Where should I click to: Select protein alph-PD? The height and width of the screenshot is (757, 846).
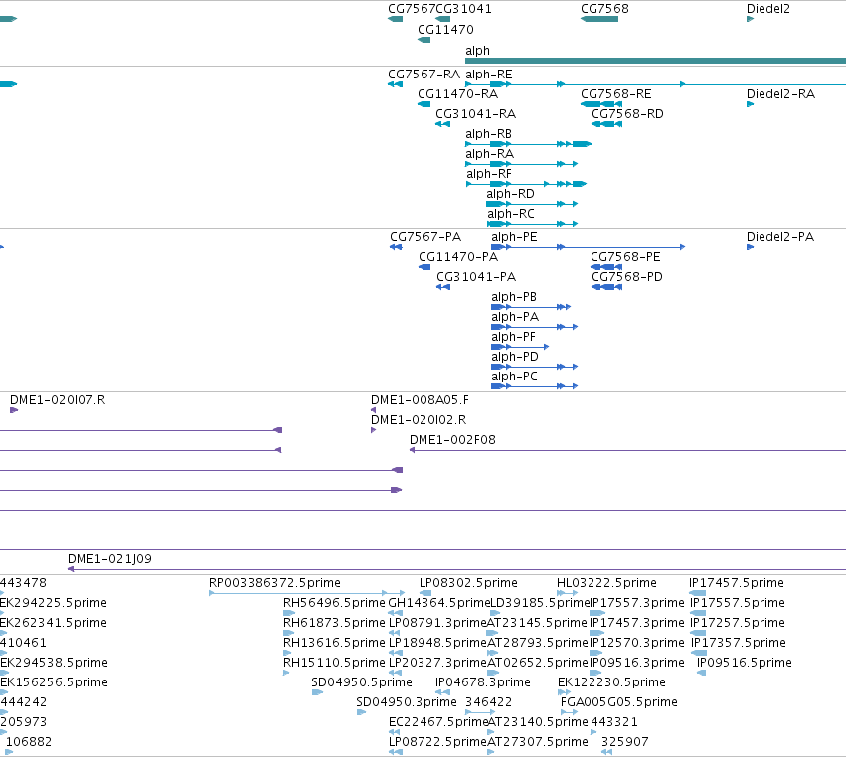[x=534, y=367]
